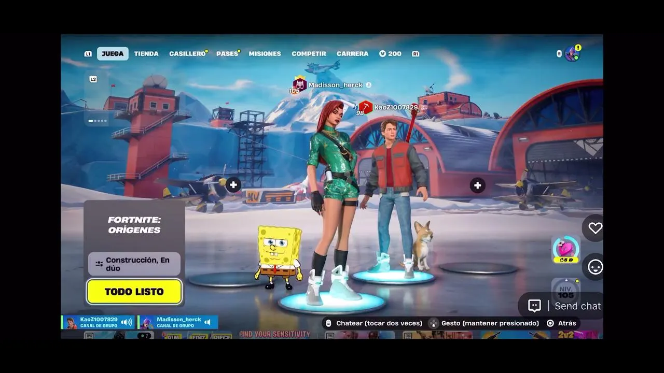Click the Send chat bubble icon
664x373 pixels.
[x=535, y=306]
